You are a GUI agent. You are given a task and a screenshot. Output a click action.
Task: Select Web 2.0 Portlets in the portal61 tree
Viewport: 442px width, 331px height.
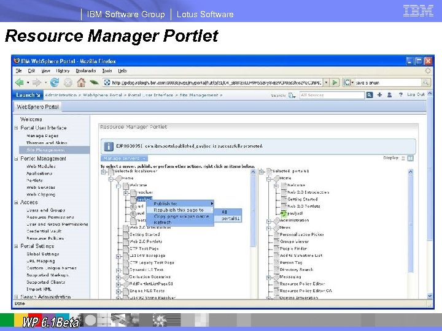(x=304, y=207)
